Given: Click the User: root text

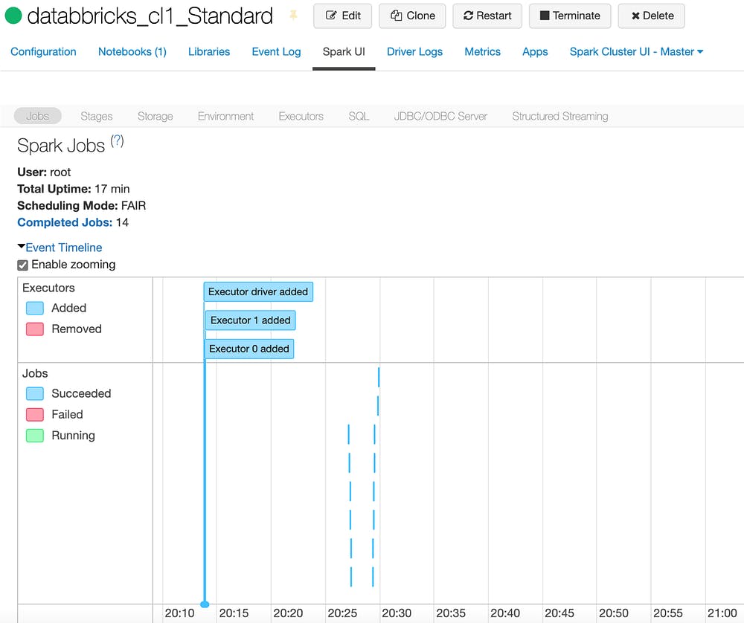Looking at the screenshot, I should click(x=44, y=172).
